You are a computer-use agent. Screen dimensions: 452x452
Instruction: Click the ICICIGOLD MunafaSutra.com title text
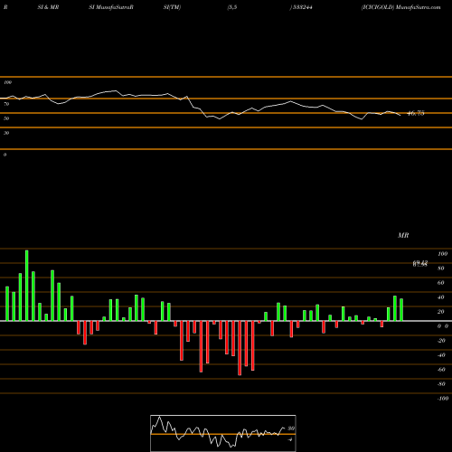[401, 7]
